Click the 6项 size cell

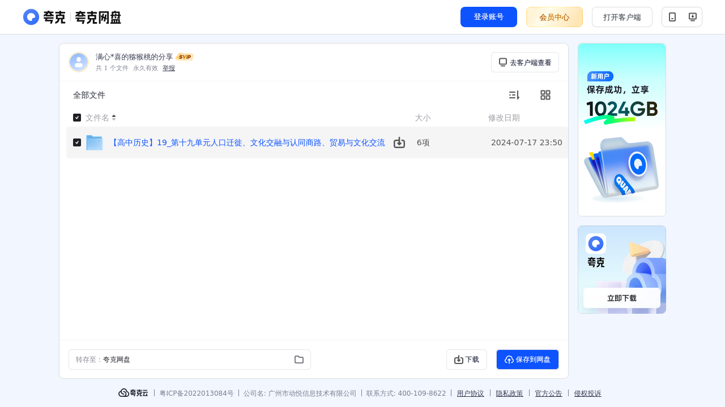click(423, 142)
